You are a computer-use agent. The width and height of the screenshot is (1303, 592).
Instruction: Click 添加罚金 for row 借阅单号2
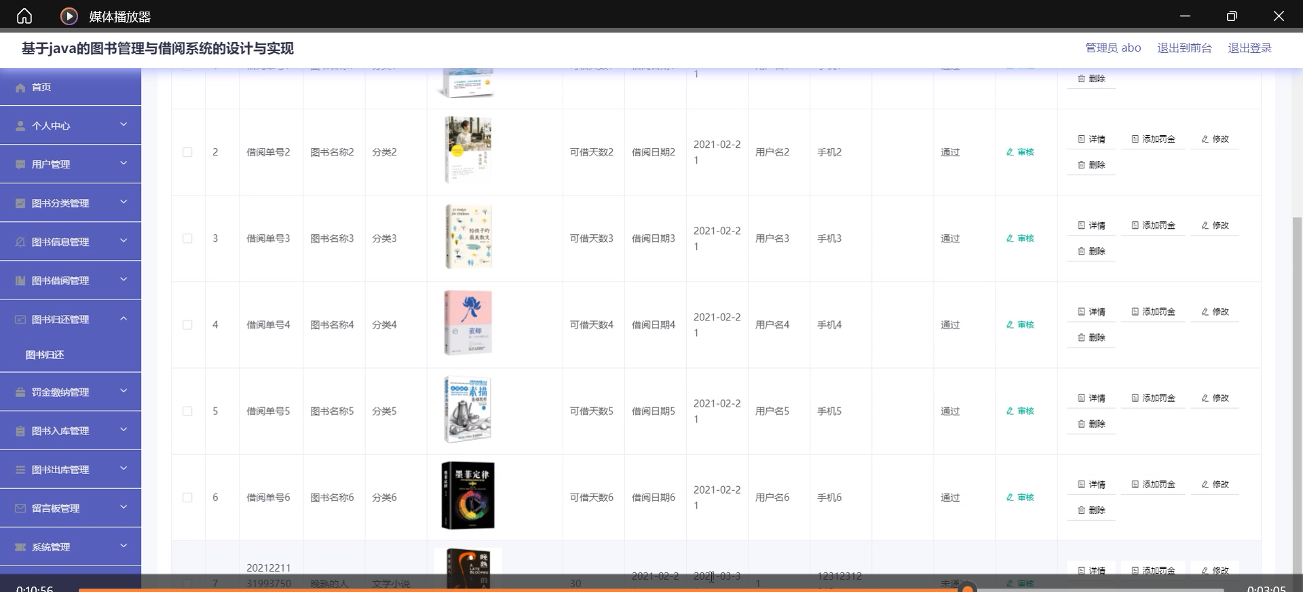[x=1153, y=139]
